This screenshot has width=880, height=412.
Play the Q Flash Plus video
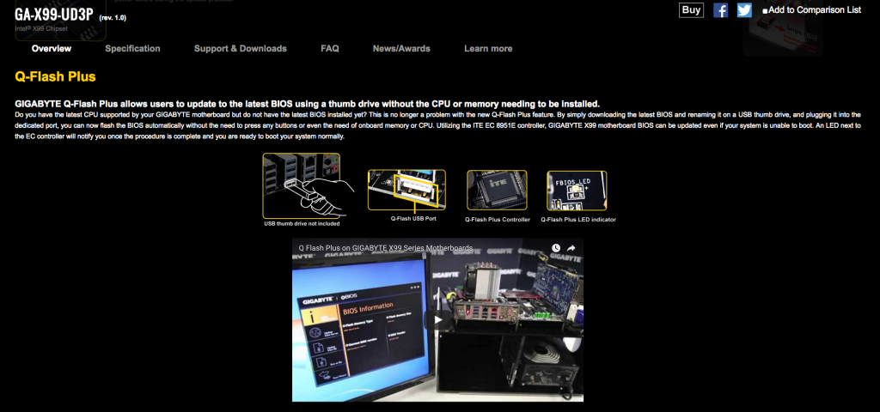coord(437,320)
